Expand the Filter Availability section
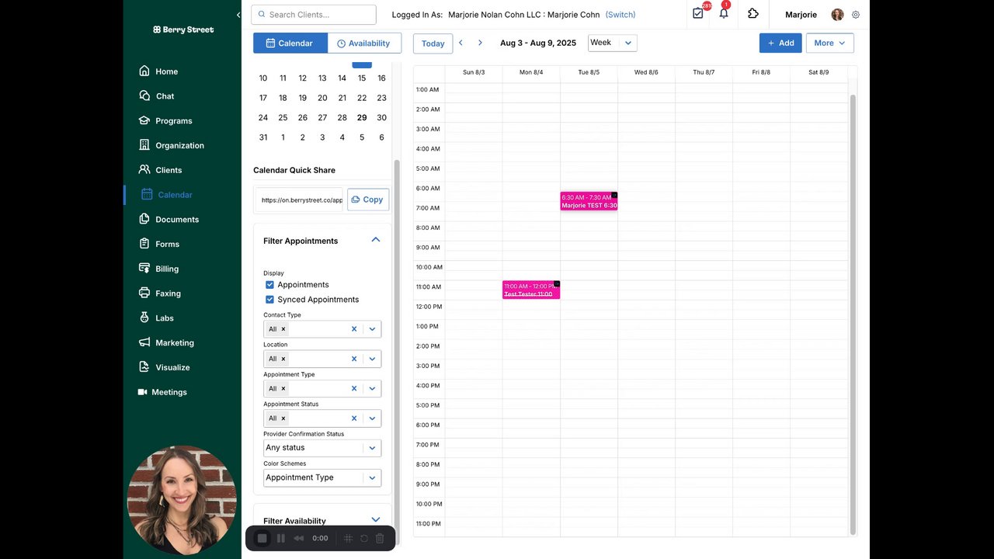The height and width of the screenshot is (559, 994). 376,520
